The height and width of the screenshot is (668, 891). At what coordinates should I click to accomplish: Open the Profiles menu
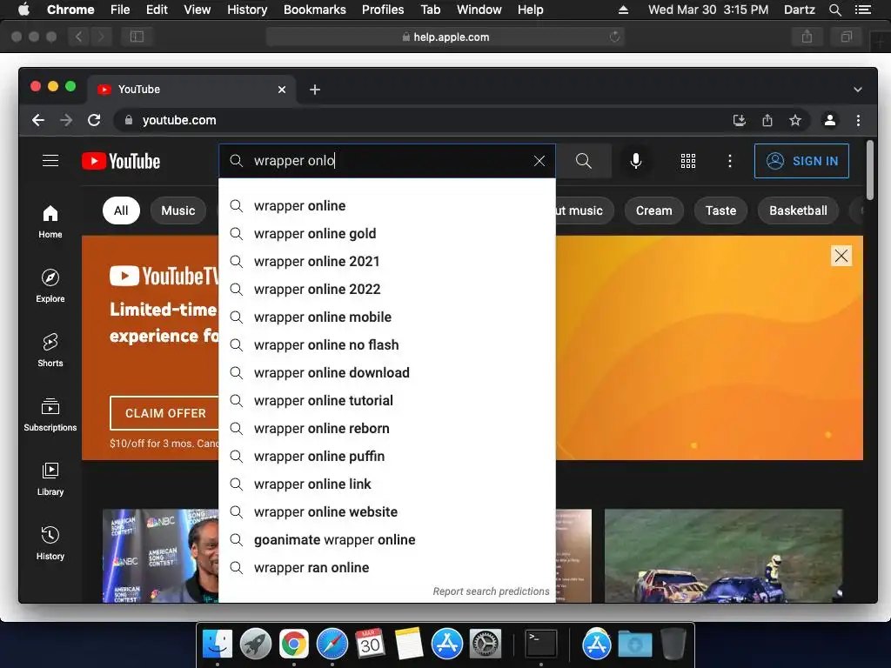click(x=383, y=10)
